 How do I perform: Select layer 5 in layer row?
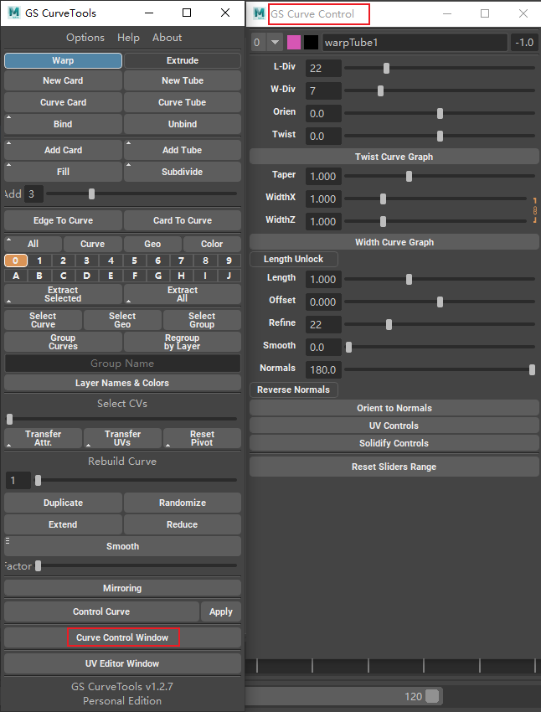134,261
